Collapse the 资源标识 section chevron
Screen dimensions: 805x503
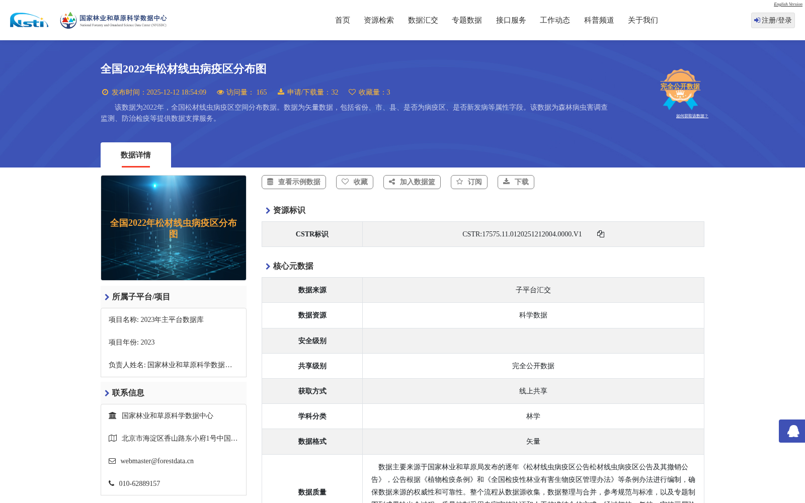click(268, 211)
